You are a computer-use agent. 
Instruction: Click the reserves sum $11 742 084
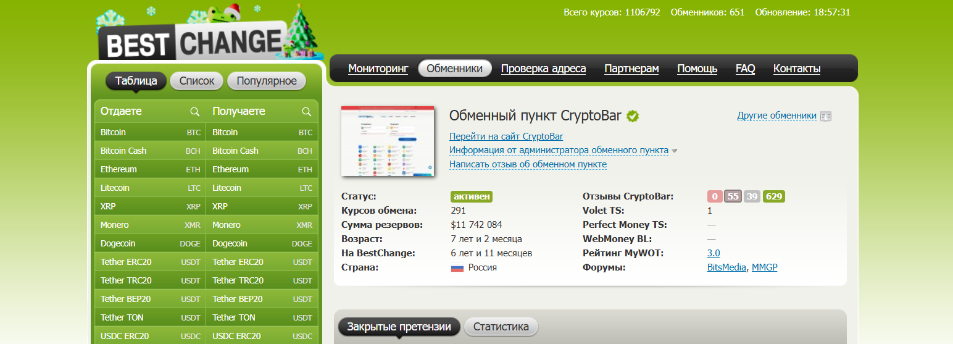pos(476,225)
